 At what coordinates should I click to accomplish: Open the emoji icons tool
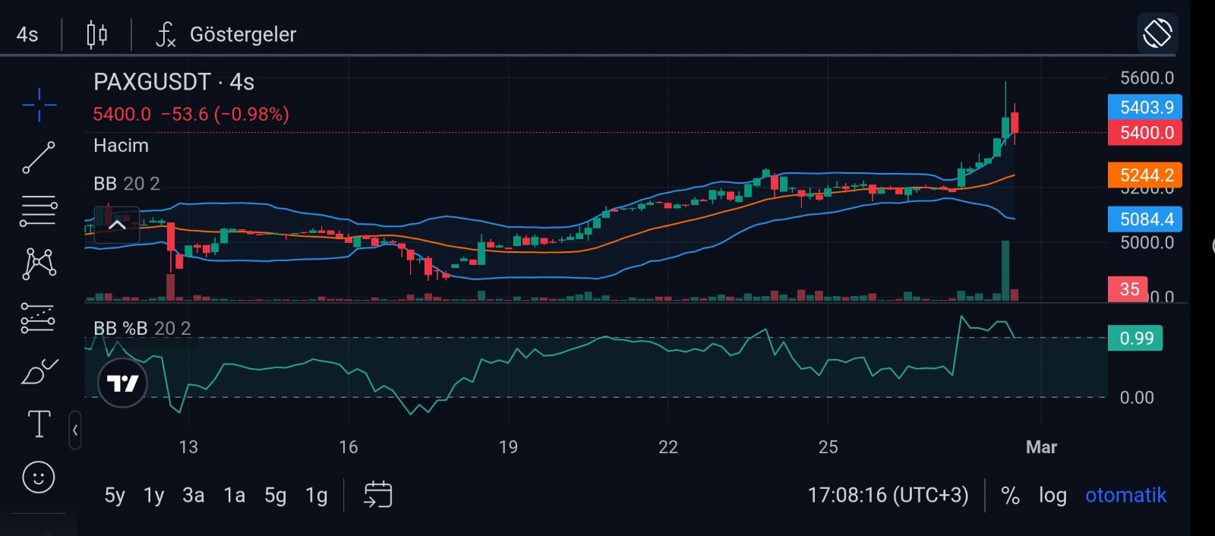pyautogui.click(x=39, y=478)
